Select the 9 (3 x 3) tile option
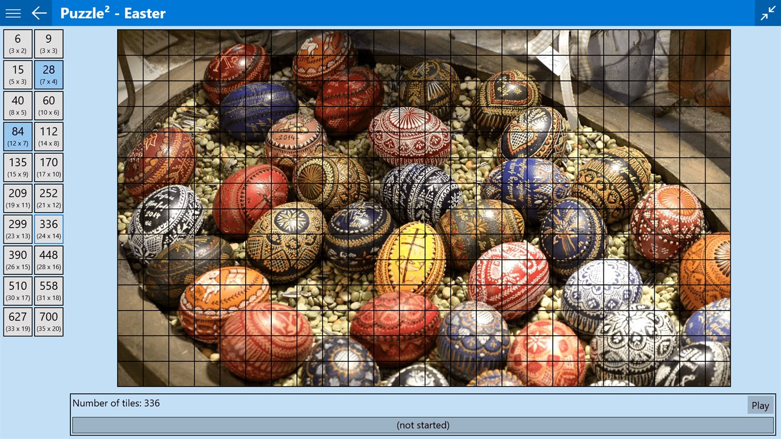 49,43
